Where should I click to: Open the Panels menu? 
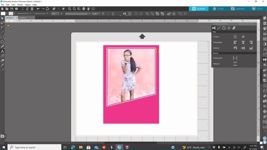pos(20,5)
